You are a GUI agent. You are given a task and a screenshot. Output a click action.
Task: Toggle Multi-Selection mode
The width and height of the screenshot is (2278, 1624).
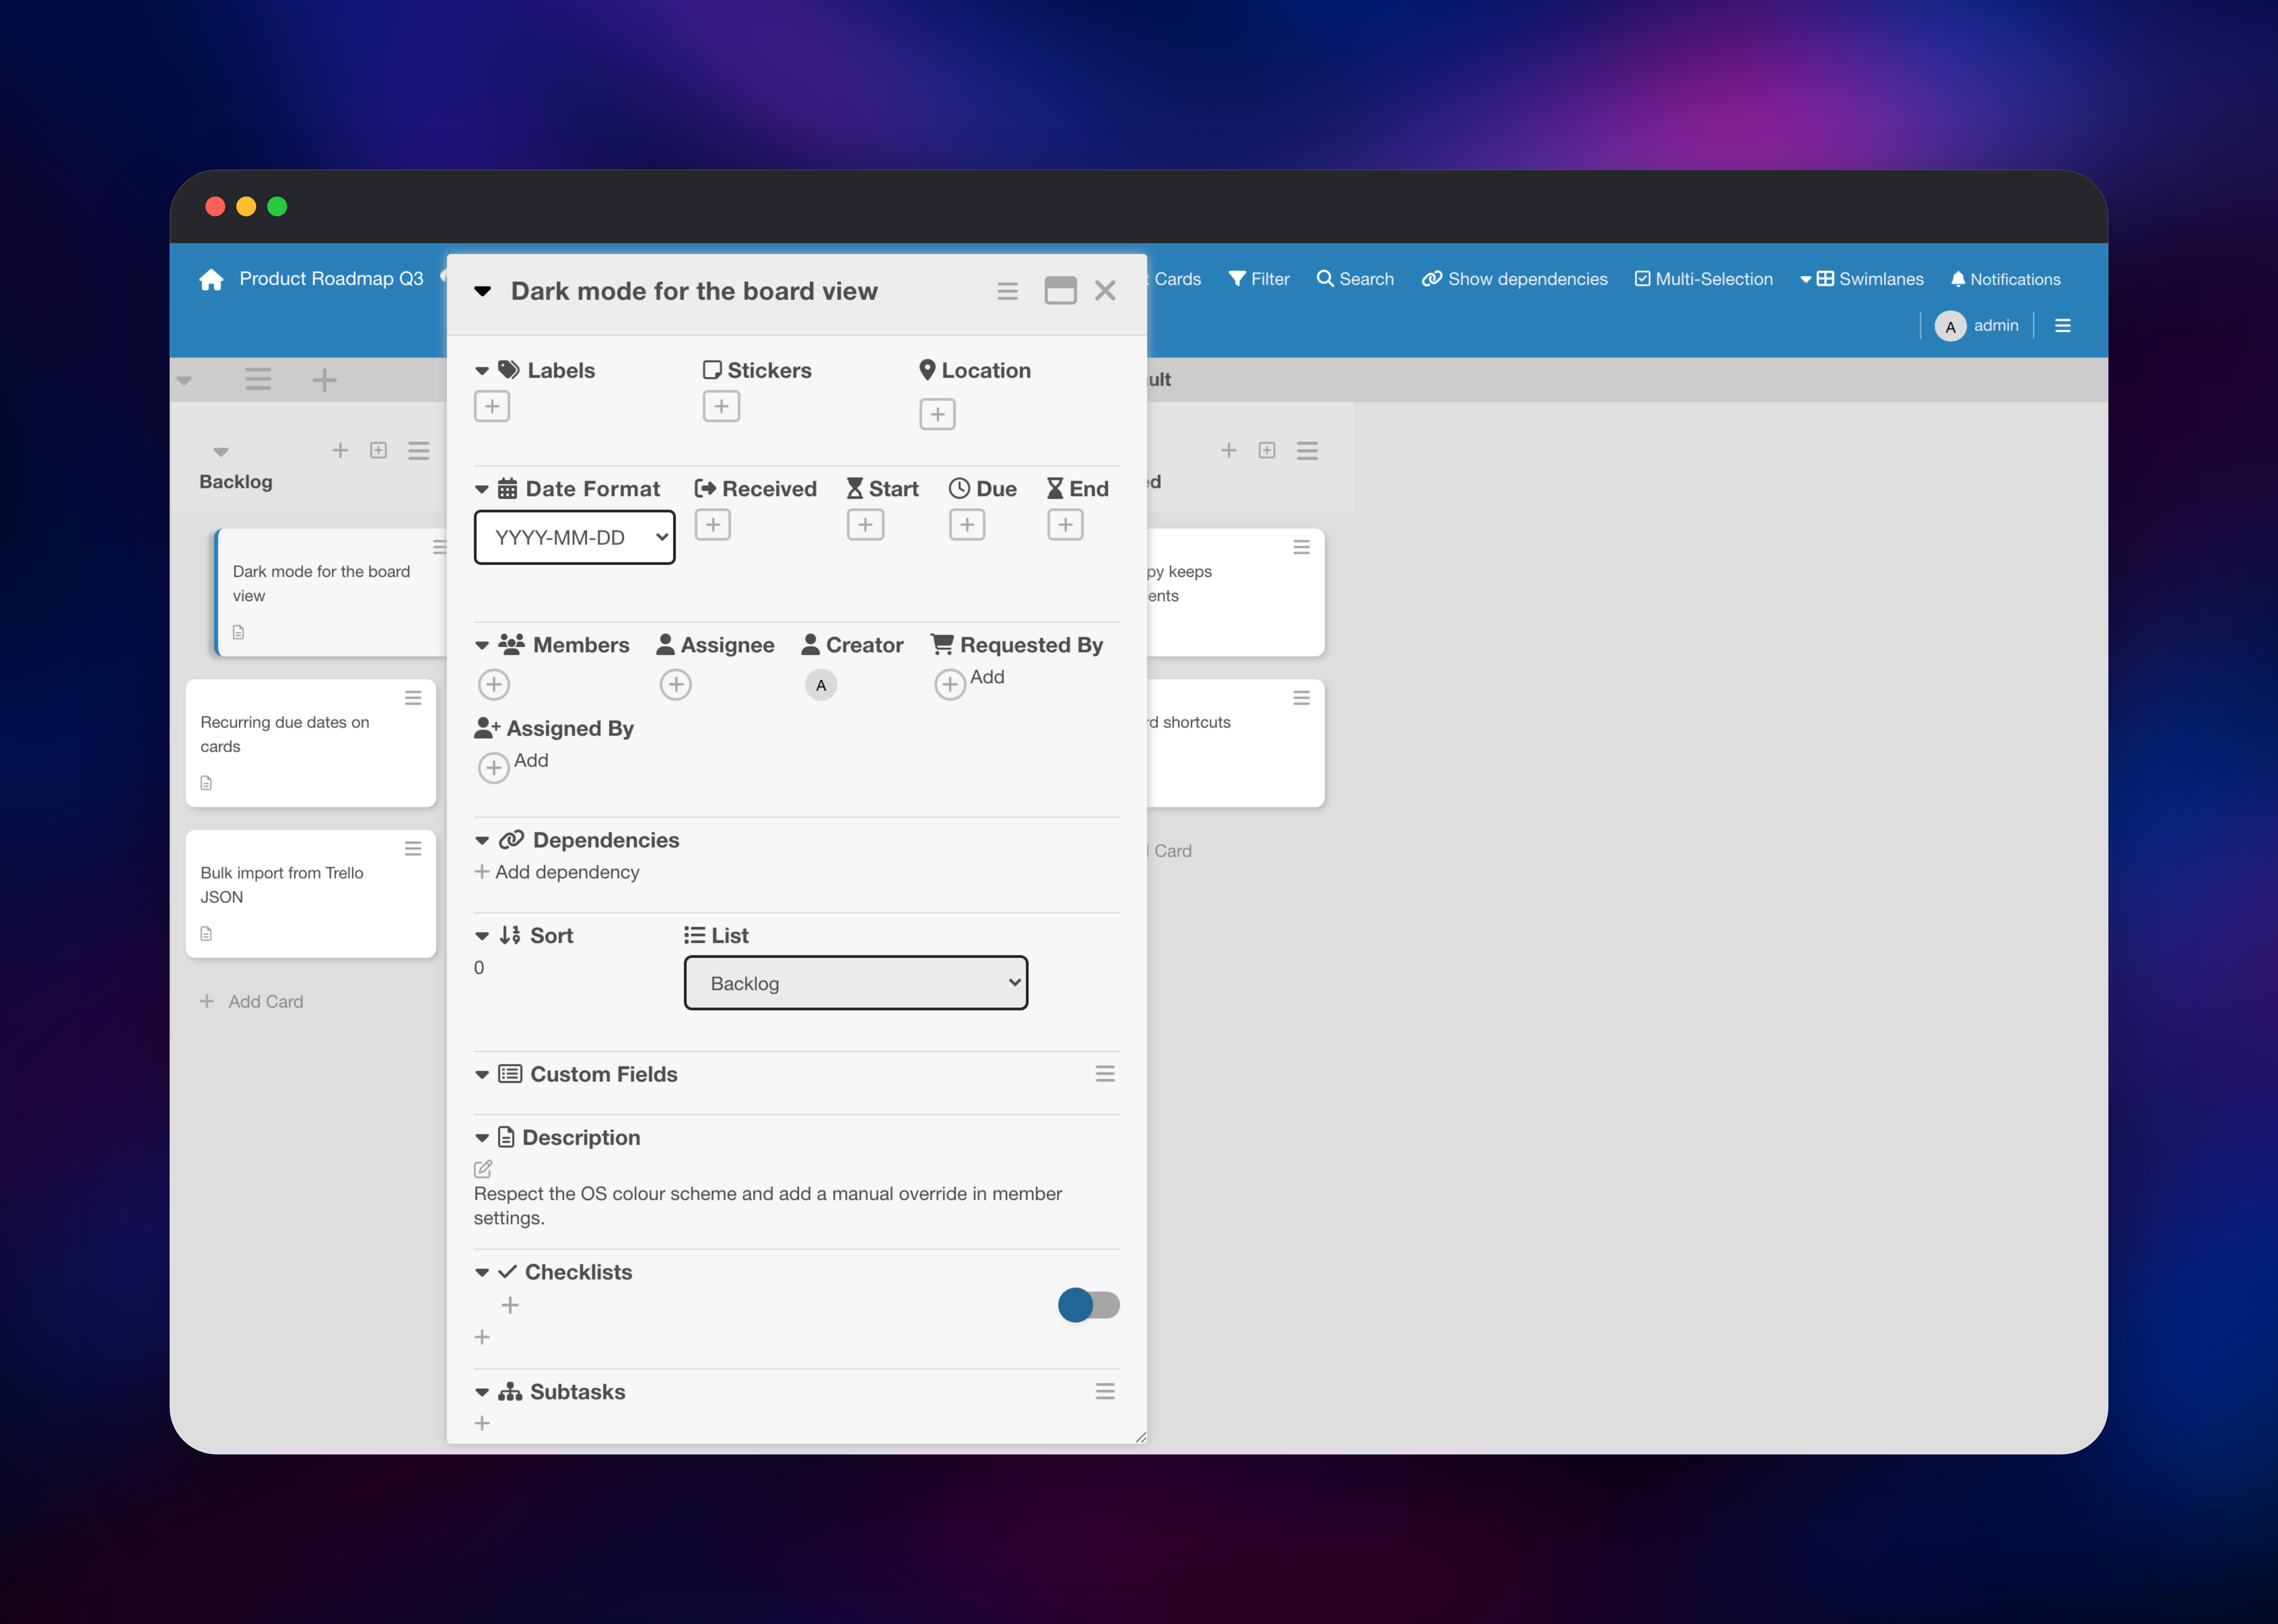coord(1704,279)
